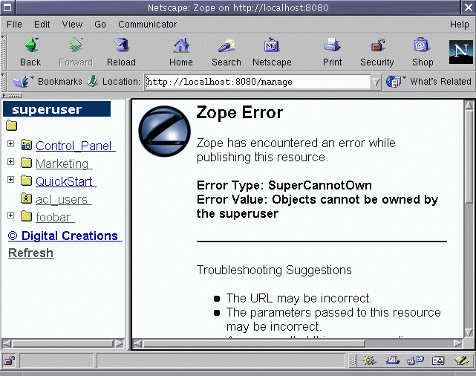Click the Forward navigation icon
The image size is (476, 376).
pos(76,45)
